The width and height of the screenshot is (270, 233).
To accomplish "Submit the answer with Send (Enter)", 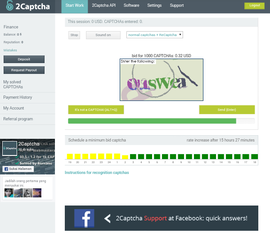I will [x=227, y=110].
